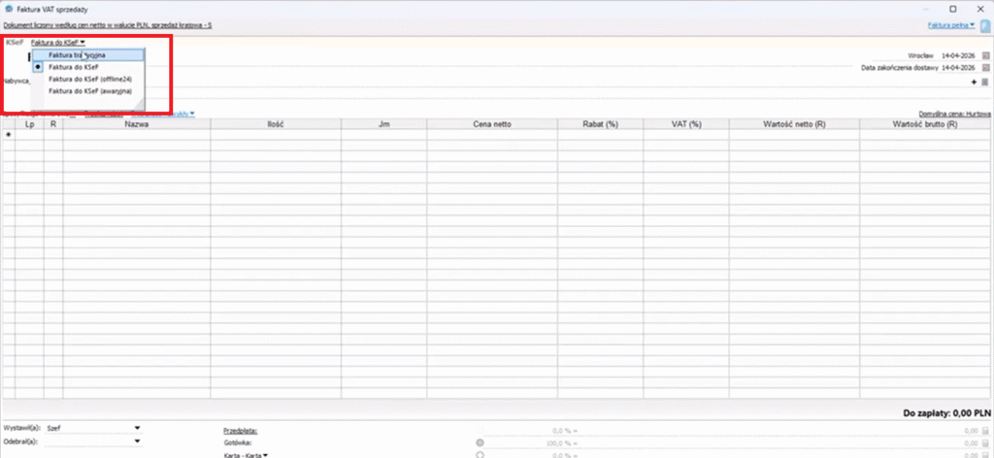The height and width of the screenshot is (458, 994).
Task: Open the Wystawił(a) Szef dropdown
Action: point(137,428)
